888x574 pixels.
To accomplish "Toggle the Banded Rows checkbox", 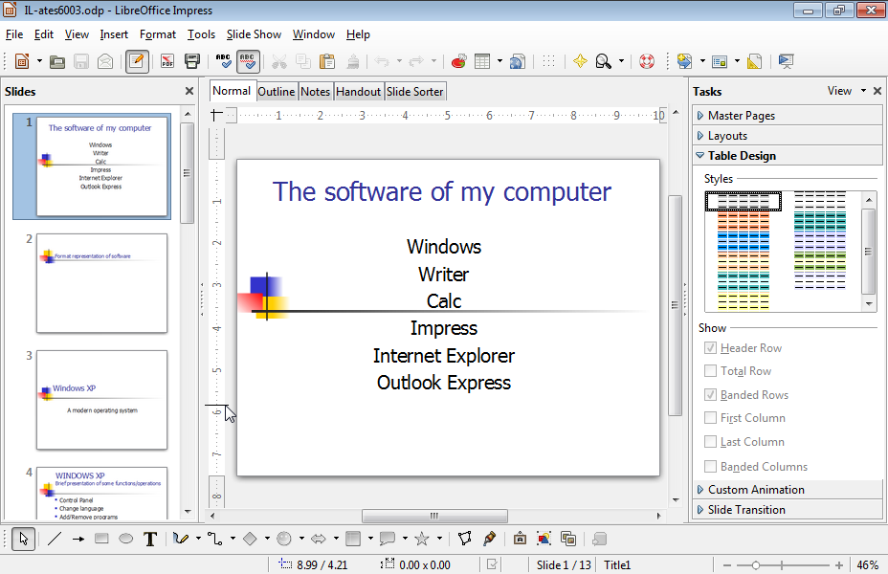I will coord(710,394).
